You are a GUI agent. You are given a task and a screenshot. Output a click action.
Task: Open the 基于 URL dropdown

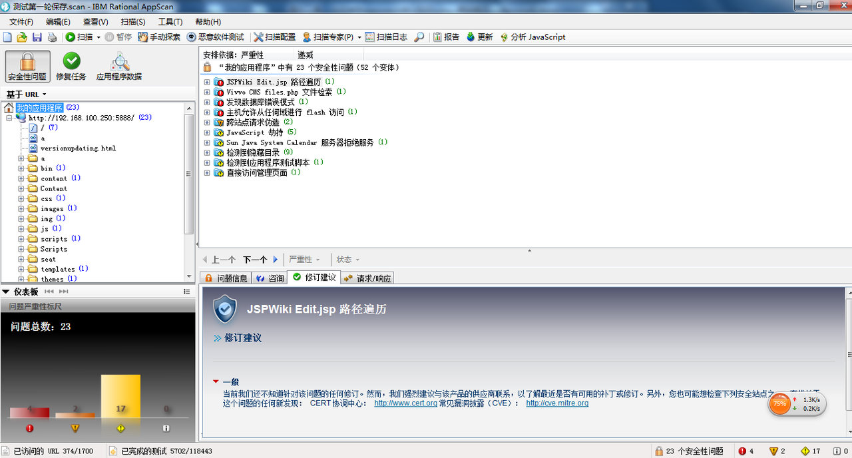(27, 95)
